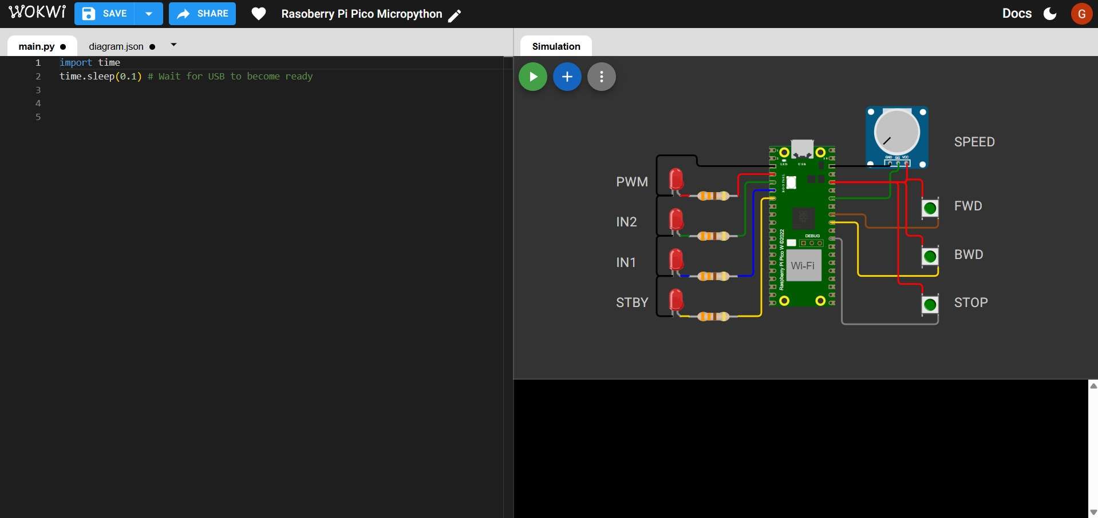Viewport: 1098px width, 518px height.
Task: Rename the project via the pencil icon
Action: click(455, 15)
